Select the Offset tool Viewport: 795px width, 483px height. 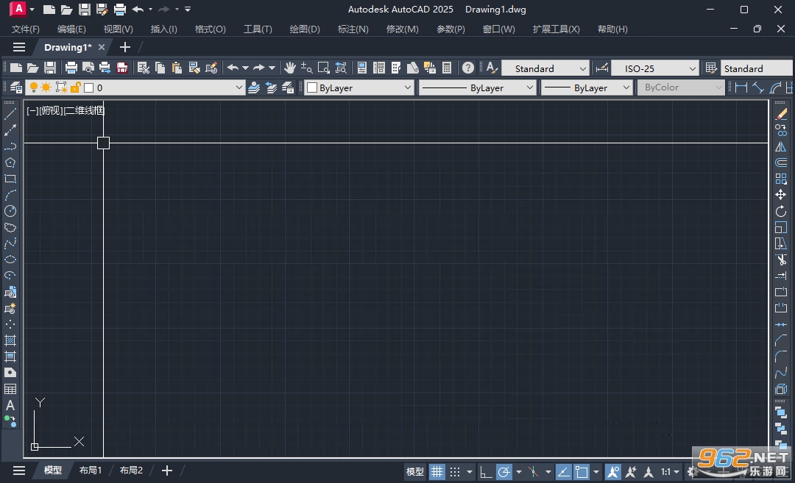tap(781, 162)
